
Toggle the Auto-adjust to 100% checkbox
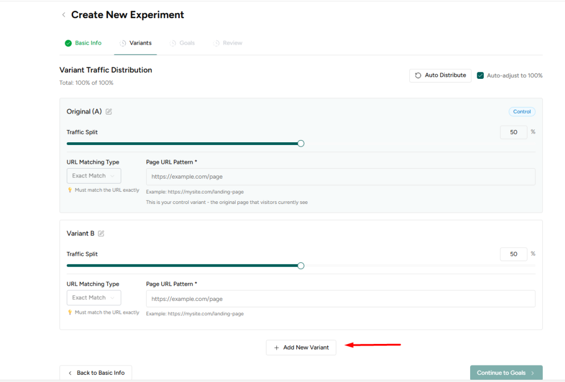coord(480,76)
